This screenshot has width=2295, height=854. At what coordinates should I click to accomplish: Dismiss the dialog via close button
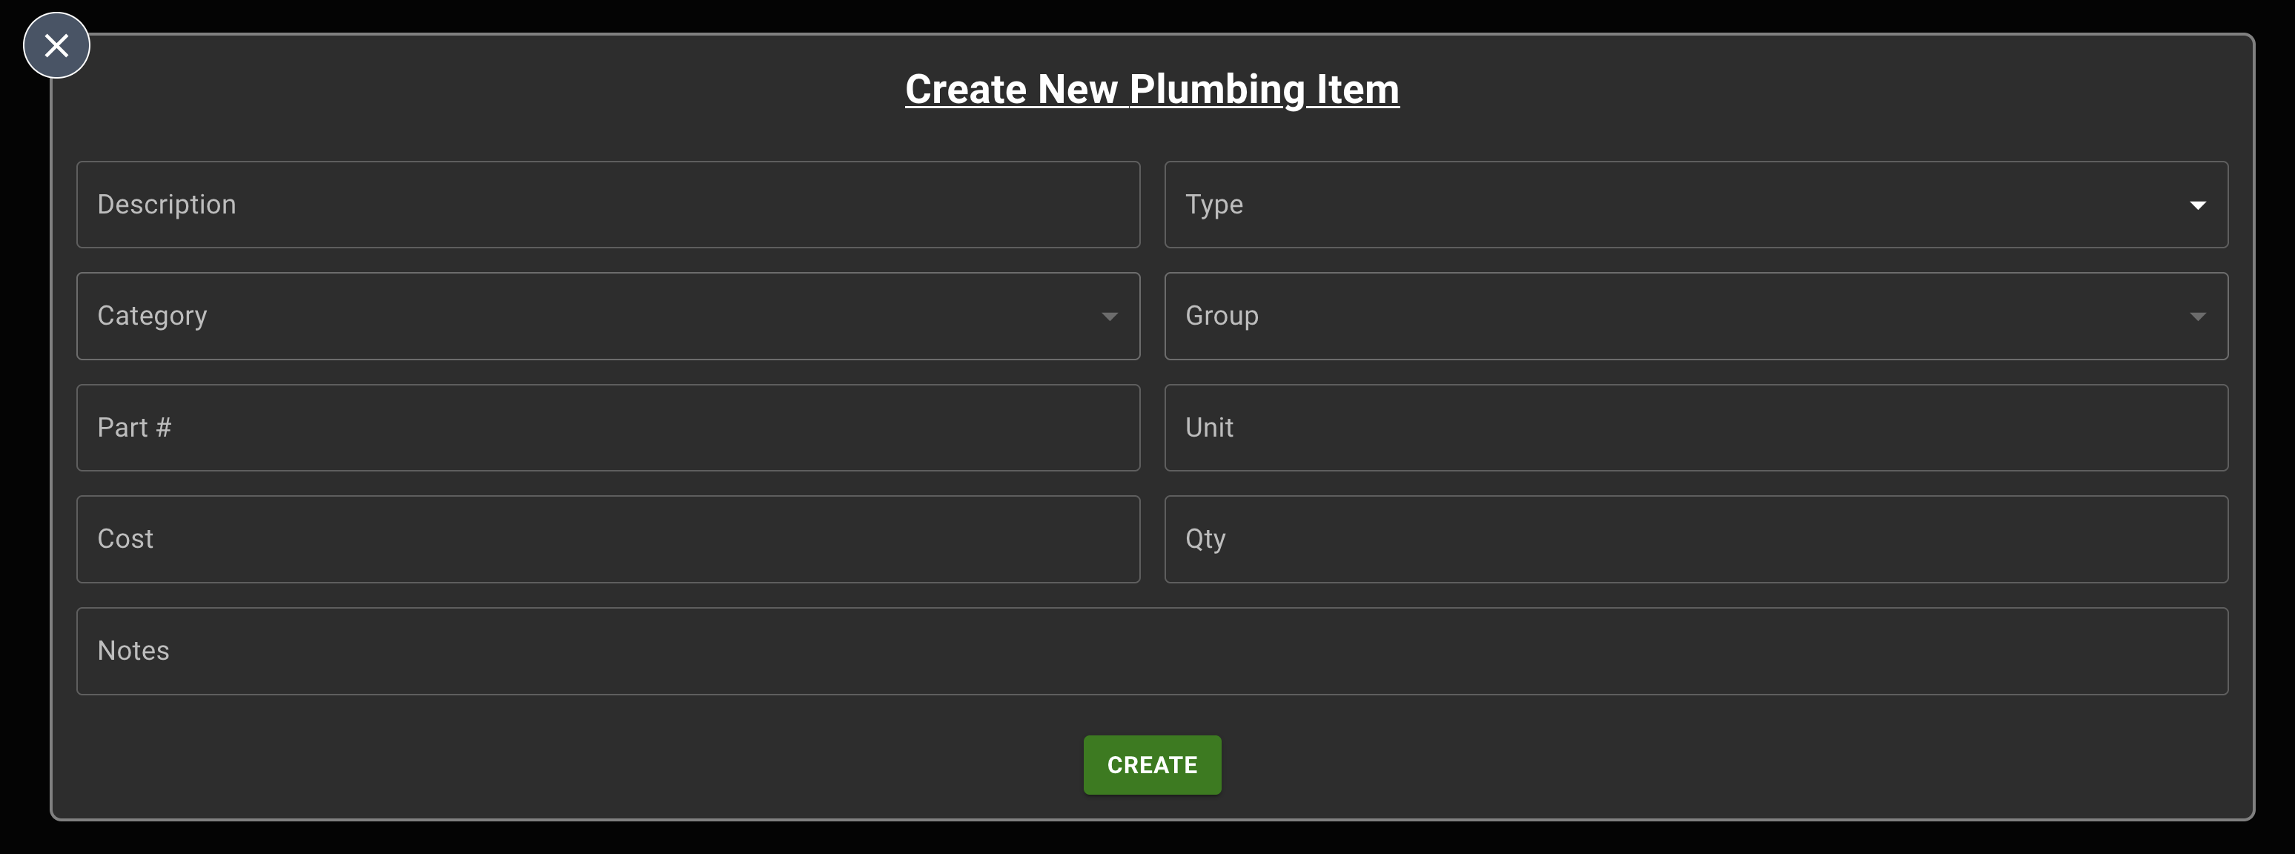click(x=56, y=44)
